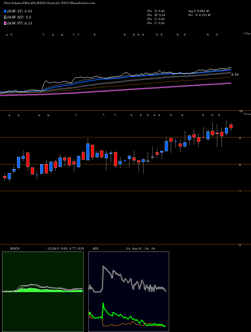Click the 'Pre O: 9.46' value
This screenshot has width=251, height=332.
[x=156, y=11]
